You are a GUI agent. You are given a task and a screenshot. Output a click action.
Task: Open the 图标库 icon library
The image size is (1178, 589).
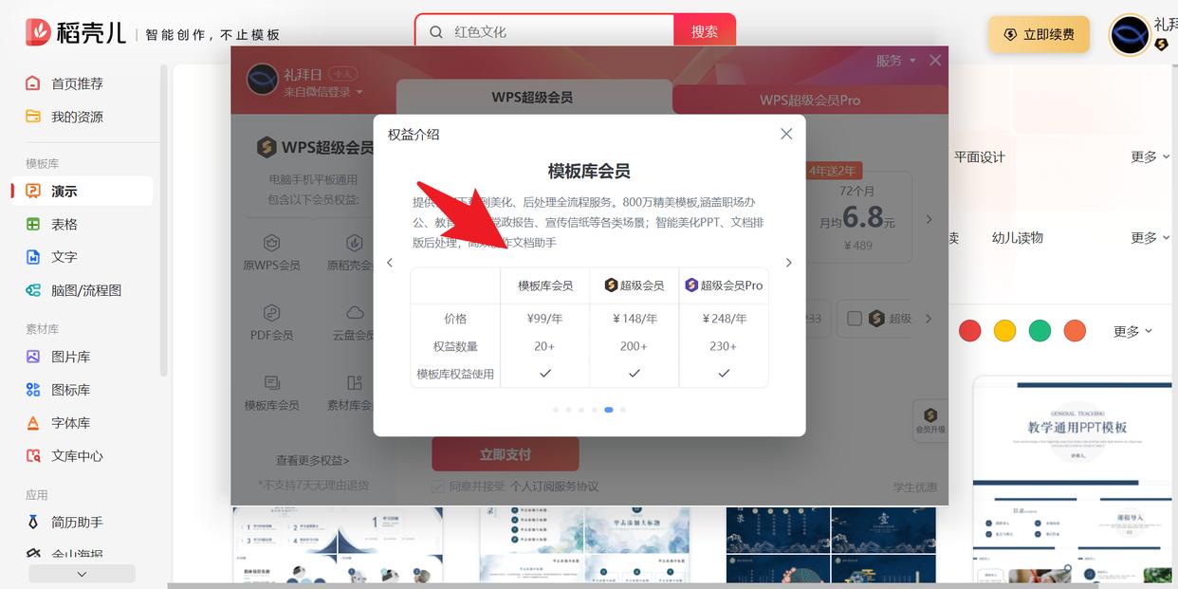(x=33, y=390)
